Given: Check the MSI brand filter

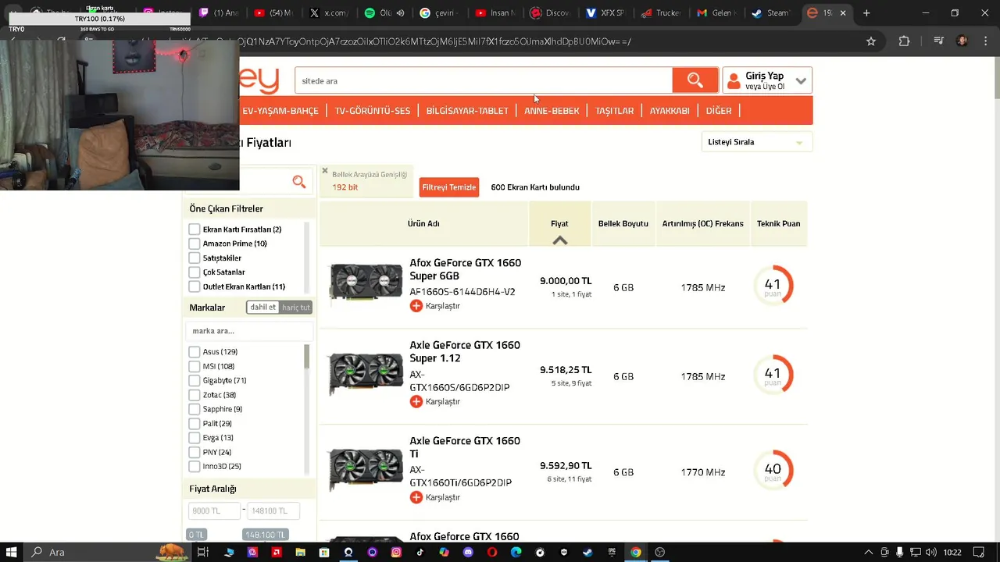Looking at the screenshot, I should (195, 366).
